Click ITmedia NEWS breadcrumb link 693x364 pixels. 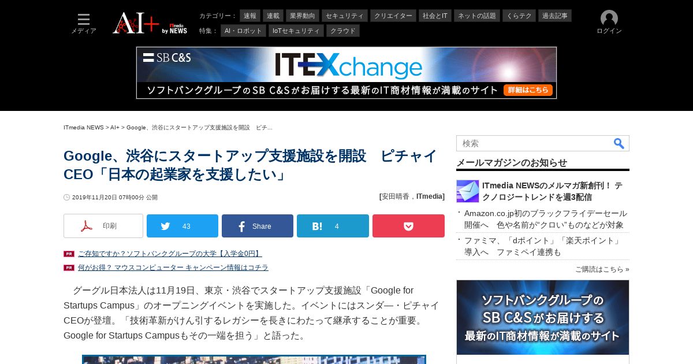tap(84, 127)
